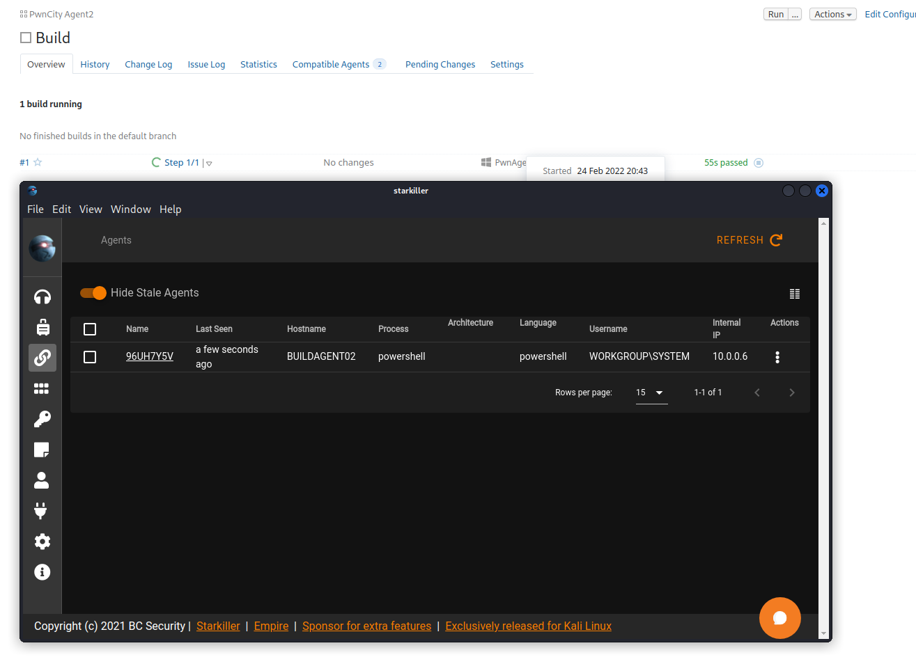
Task: Open the TeamCity Settings tab
Action: coord(507,64)
